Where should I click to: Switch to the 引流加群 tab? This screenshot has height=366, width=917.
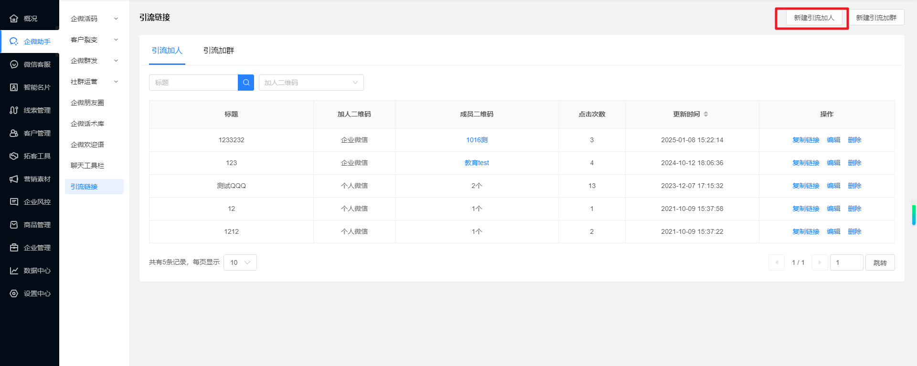click(x=218, y=51)
